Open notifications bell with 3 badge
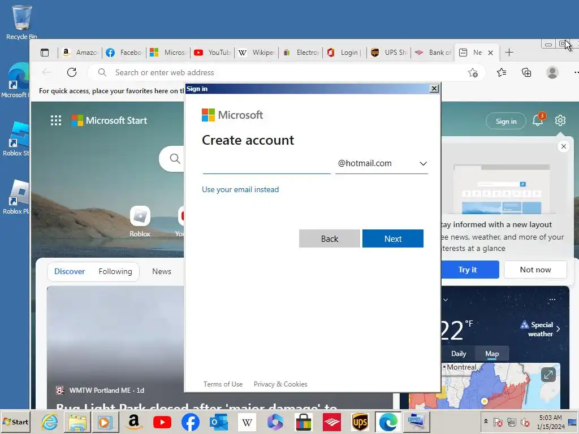The height and width of the screenshot is (434, 579). (538, 120)
